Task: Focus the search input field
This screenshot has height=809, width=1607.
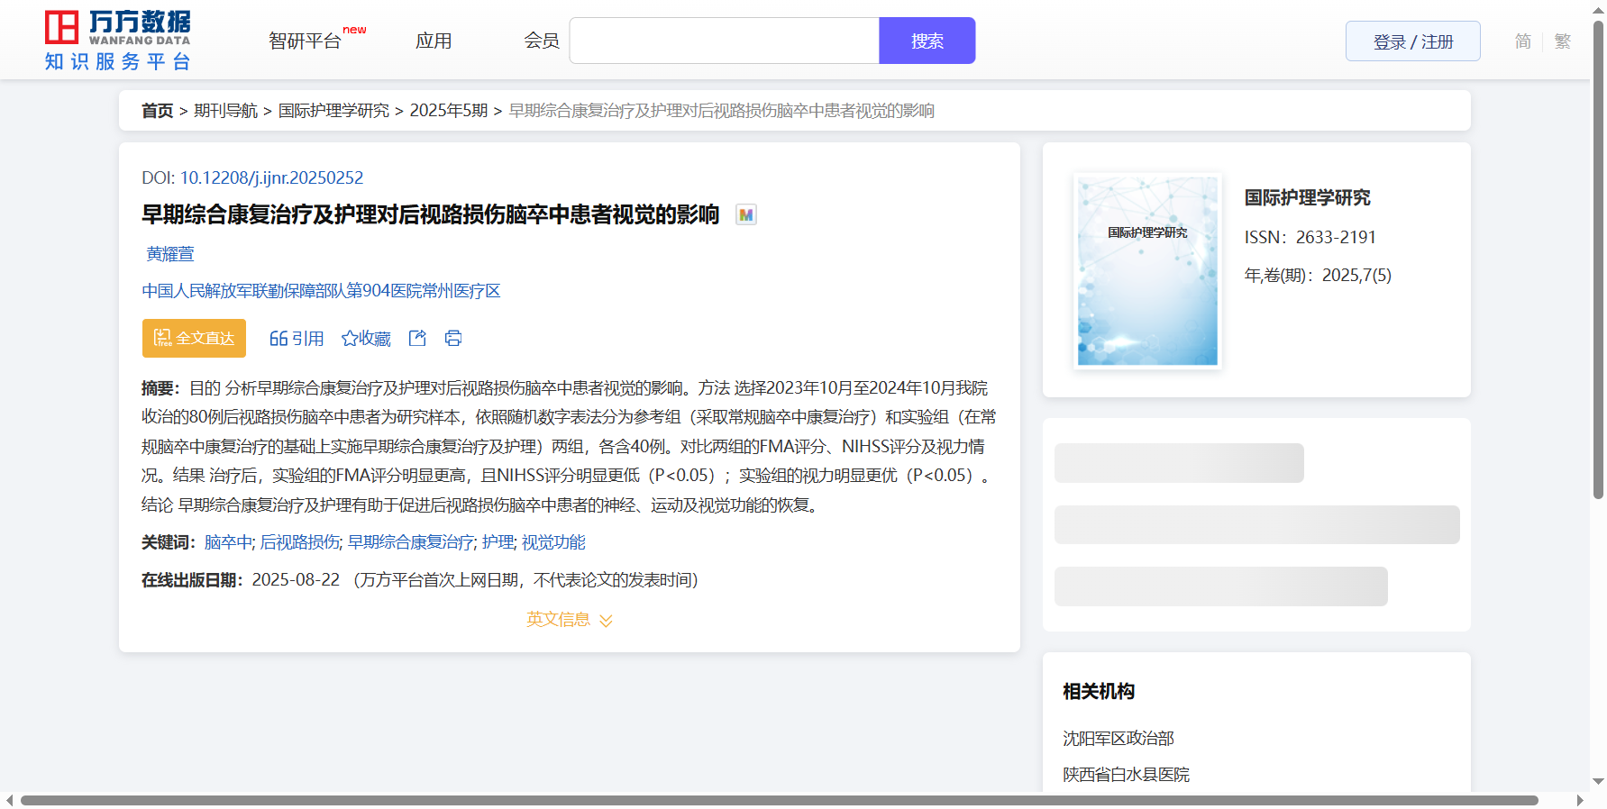Action: (x=724, y=41)
